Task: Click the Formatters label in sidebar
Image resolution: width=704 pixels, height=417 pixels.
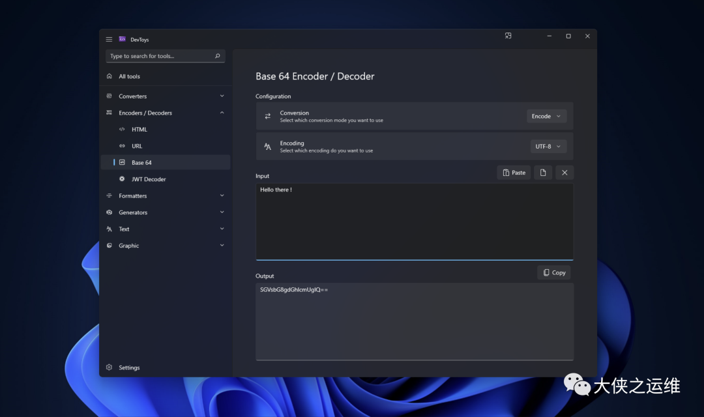Action: tap(132, 195)
